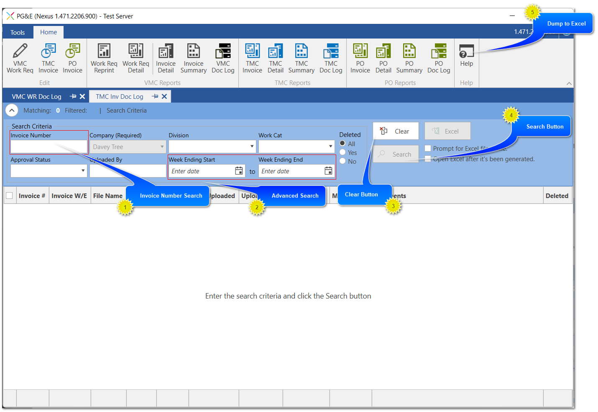This screenshot has width=598, height=412.
Task: Launch the Work Req Reprint report
Action: pyautogui.click(x=103, y=57)
